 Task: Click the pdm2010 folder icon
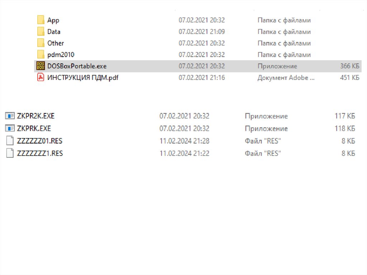coord(40,54)
